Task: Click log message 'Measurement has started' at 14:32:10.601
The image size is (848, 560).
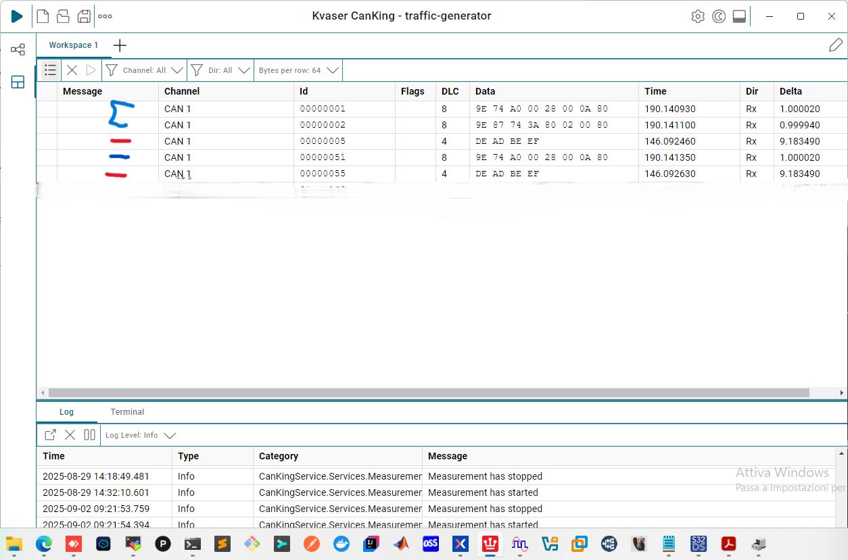Action: (x=483, y=492)
